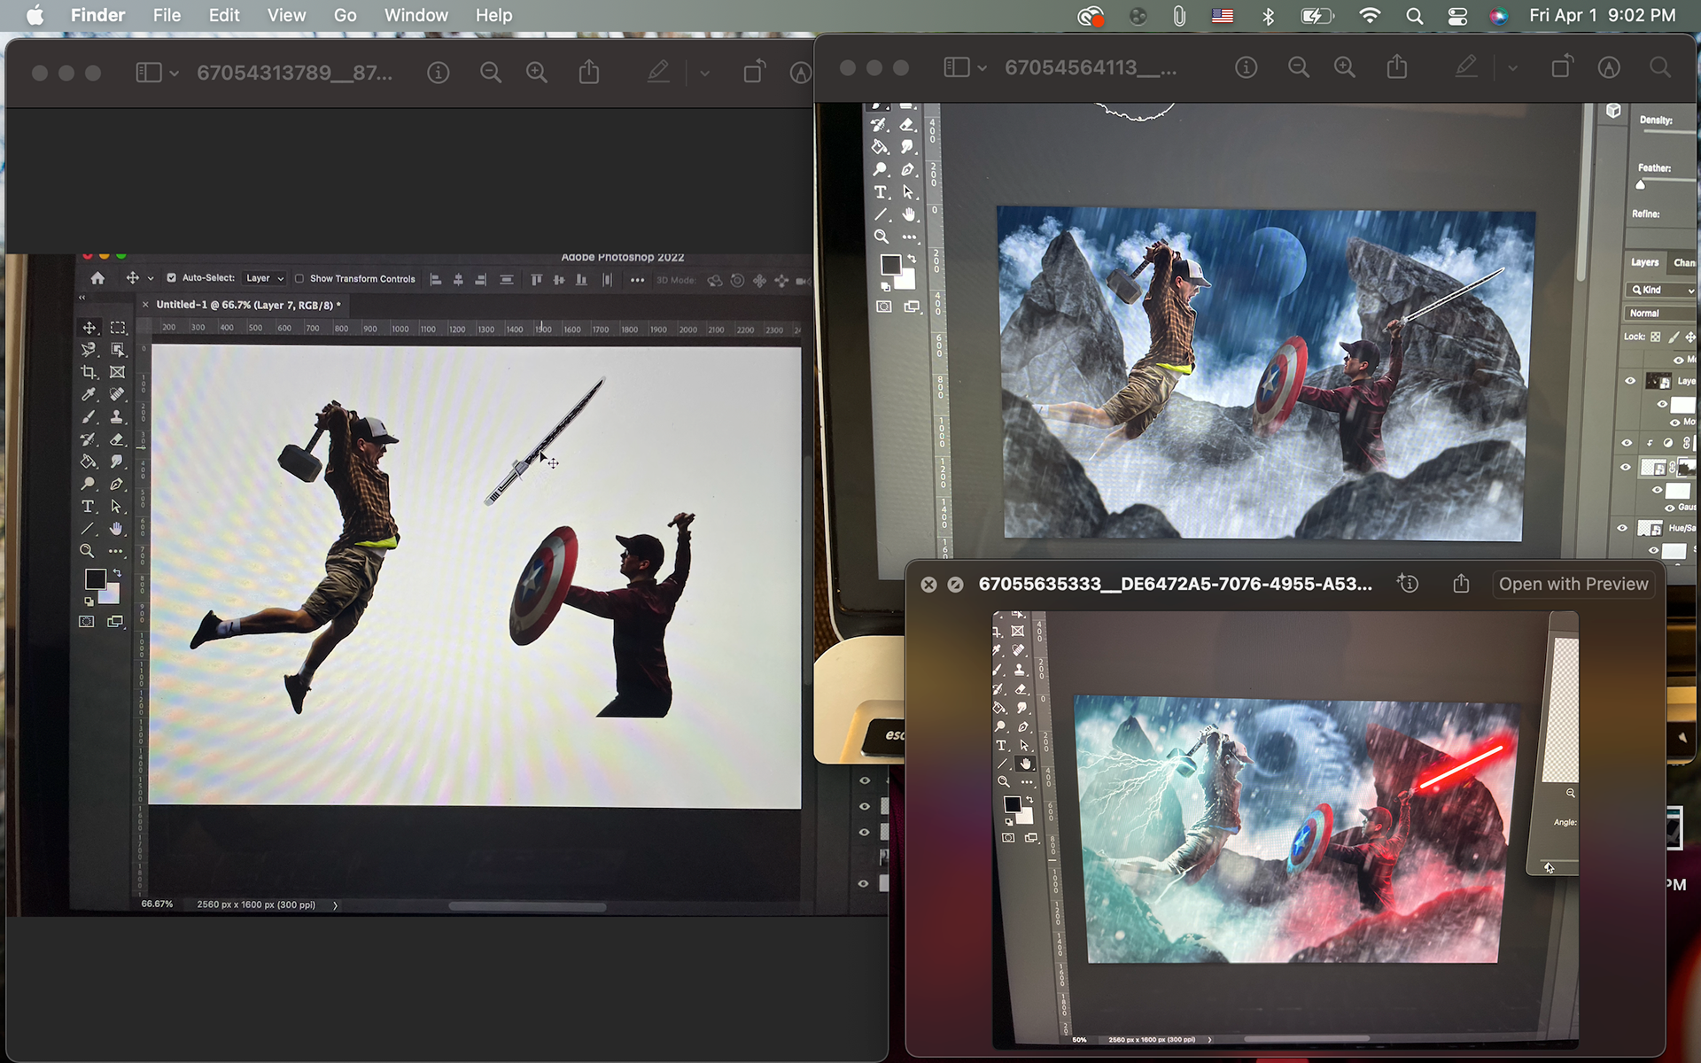Viewport: 1701px width, 1063px height.
Task: Open Spotlight search in the menu bar
Action: 1414,15
